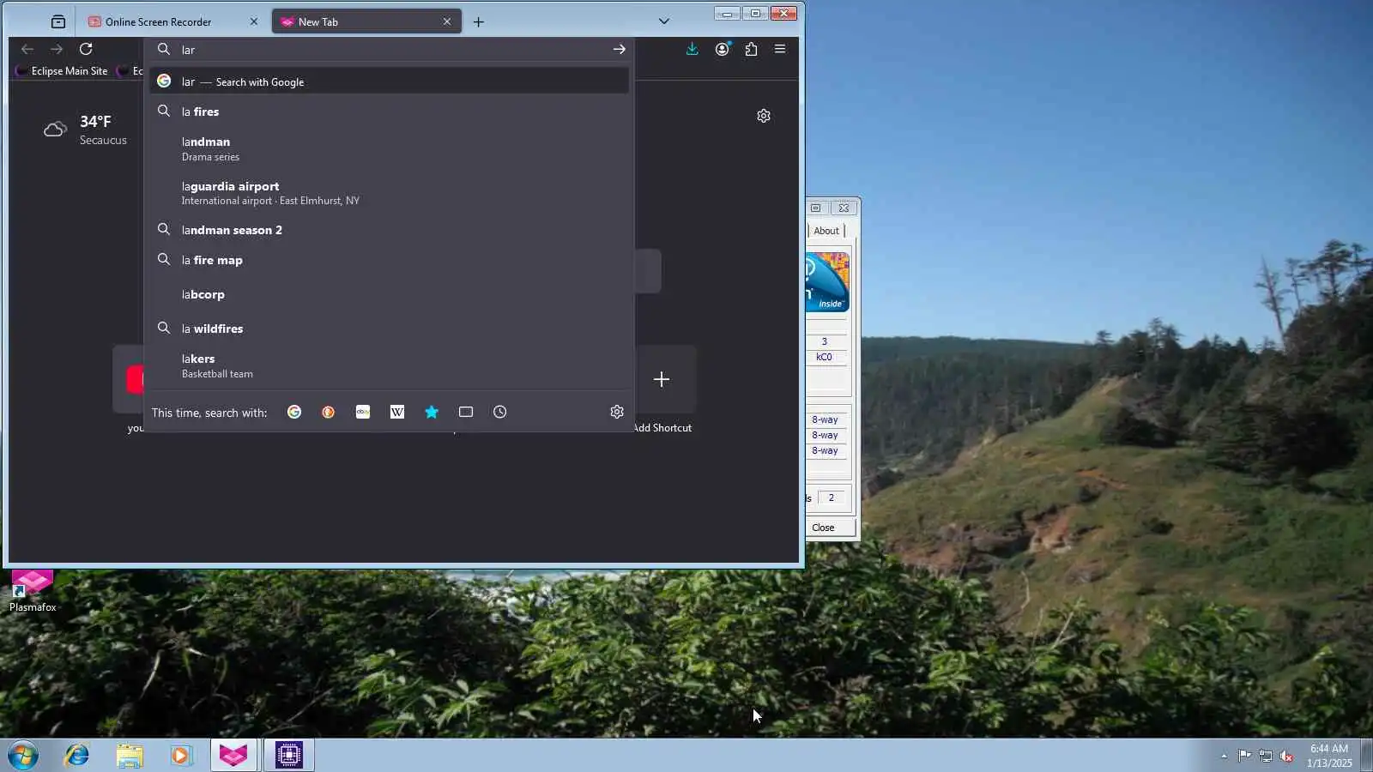Search this time with Wikipedia icon
Viewport: 1373px width, 772px height.
[x=397, y=413]
